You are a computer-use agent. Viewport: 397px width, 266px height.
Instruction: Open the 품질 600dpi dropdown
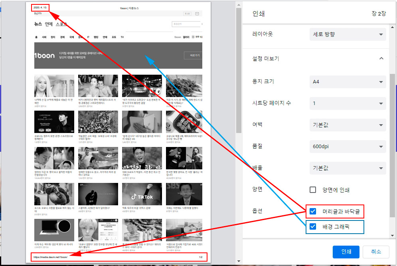348,147
